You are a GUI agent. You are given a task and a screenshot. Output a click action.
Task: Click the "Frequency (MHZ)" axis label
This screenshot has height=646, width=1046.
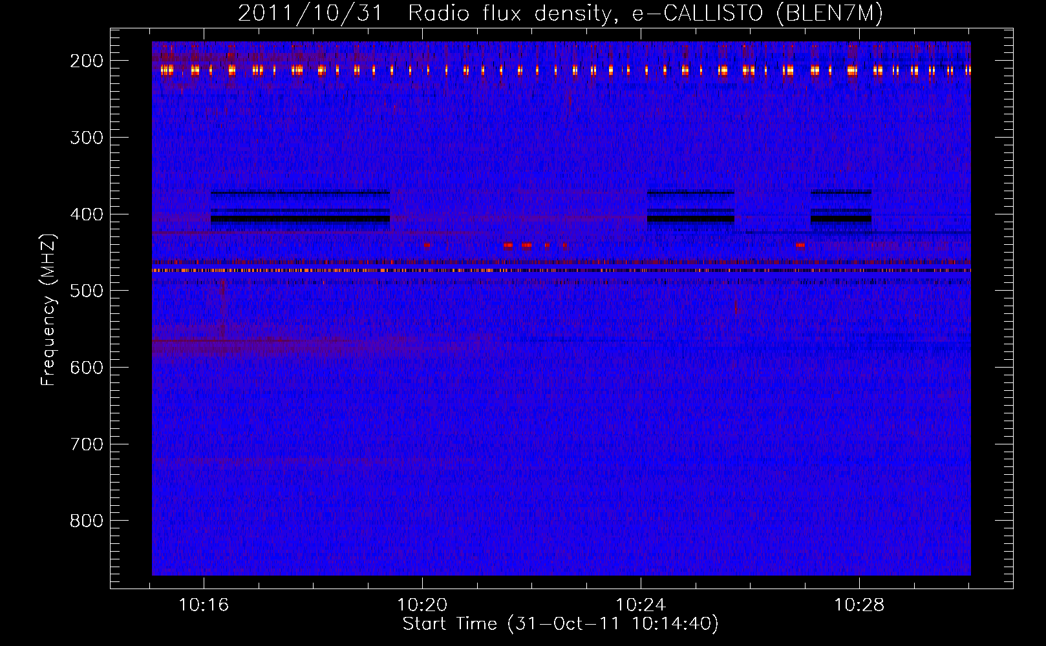tap(48, 309)
